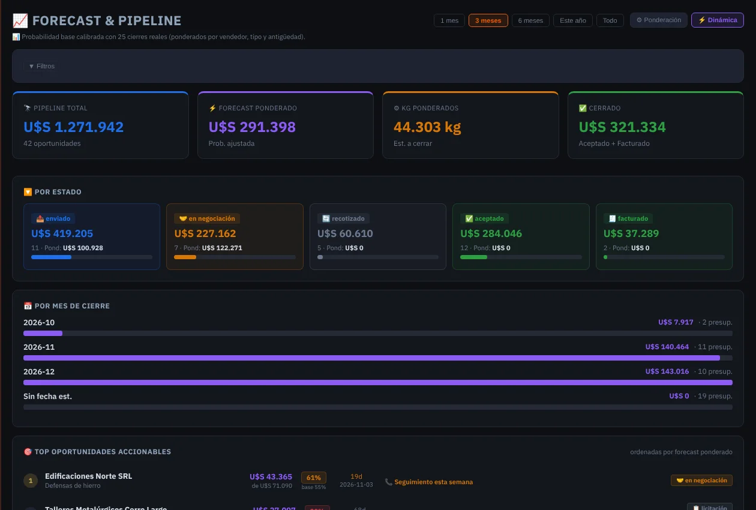Screen dimensions: 756x510
Task: Click the enviado status badge
Action: pyautogui.click(x=53, y=219)
